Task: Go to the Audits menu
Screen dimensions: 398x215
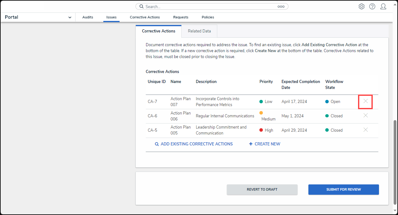Action: [88, 17]
